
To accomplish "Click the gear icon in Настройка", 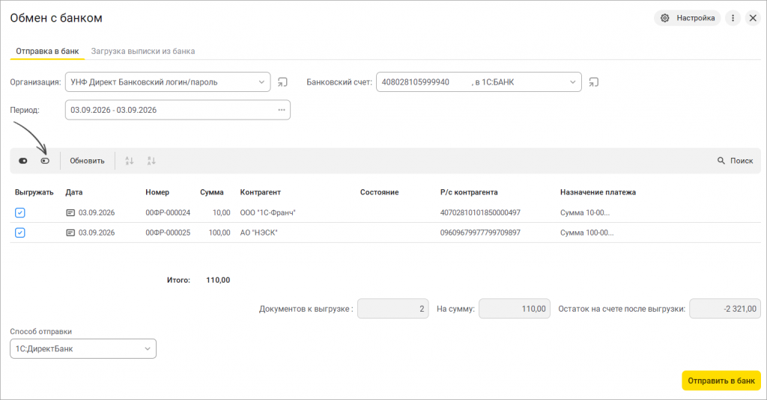I will click(x=665, y=18).
